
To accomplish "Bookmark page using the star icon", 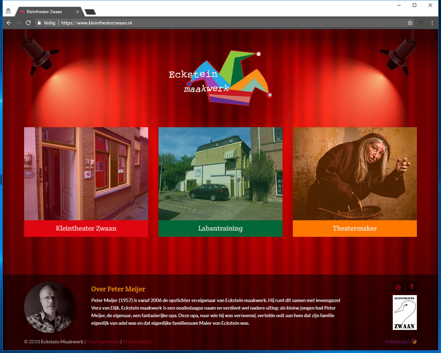I will [410, 23].
